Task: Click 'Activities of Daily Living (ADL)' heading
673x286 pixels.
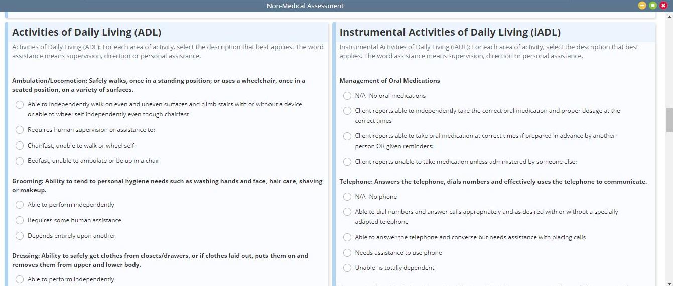Action: 86,32
